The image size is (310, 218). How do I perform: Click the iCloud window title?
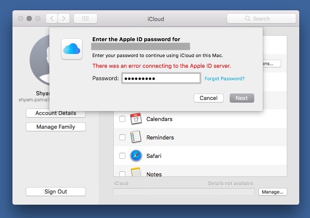click(x=156, y=19)
